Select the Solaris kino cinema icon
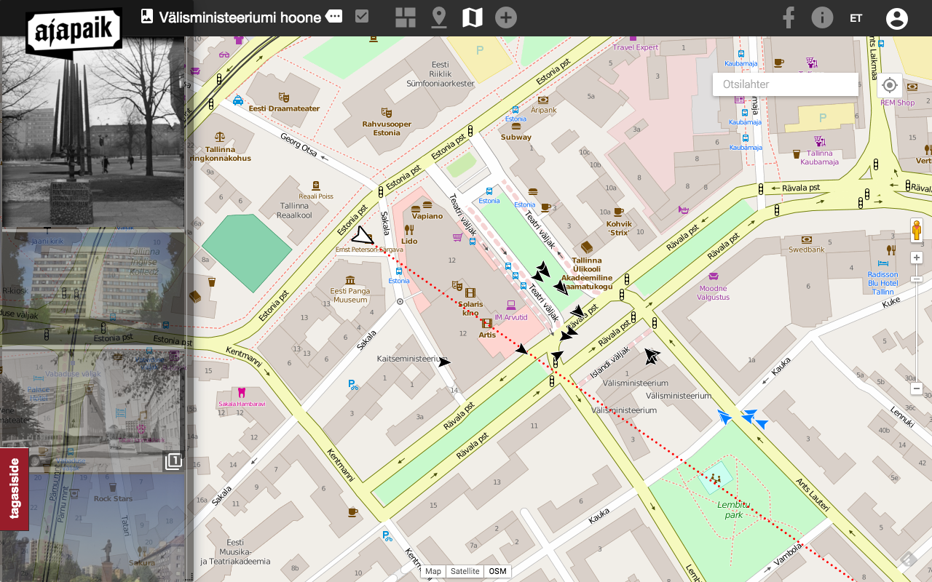Screen dimensions: 932x582 coord(469,292)
